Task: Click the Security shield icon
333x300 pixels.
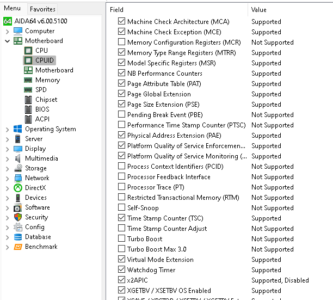Action: [x=17, y=217]
